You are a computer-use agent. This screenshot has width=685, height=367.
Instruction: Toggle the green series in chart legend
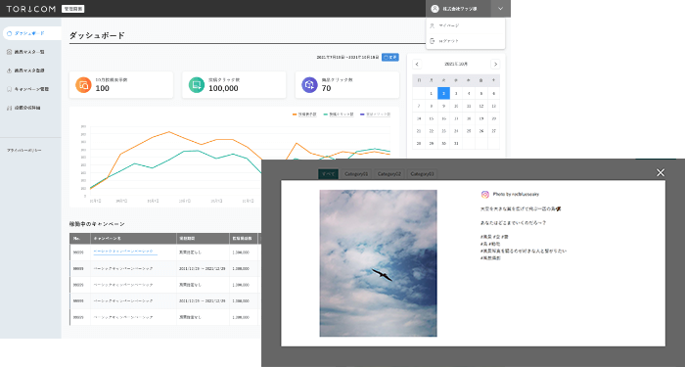339,115
